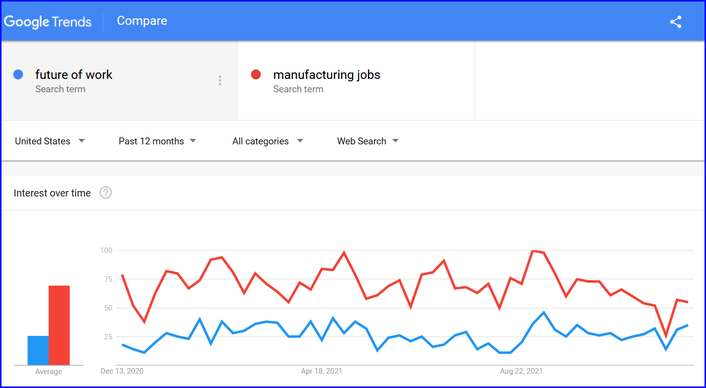Open the United States region dropdown

click(50, 141)
